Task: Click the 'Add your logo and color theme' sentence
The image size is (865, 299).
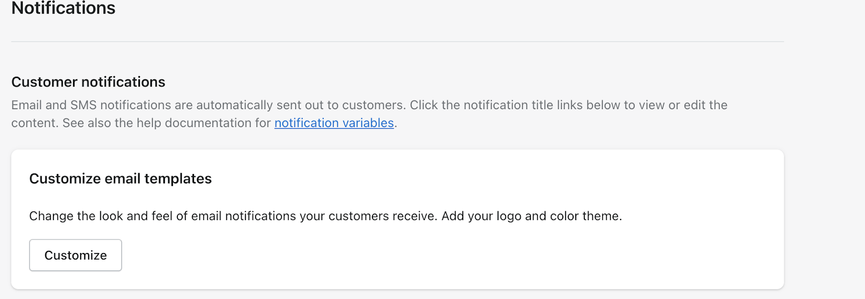Action: click(531, 216)
